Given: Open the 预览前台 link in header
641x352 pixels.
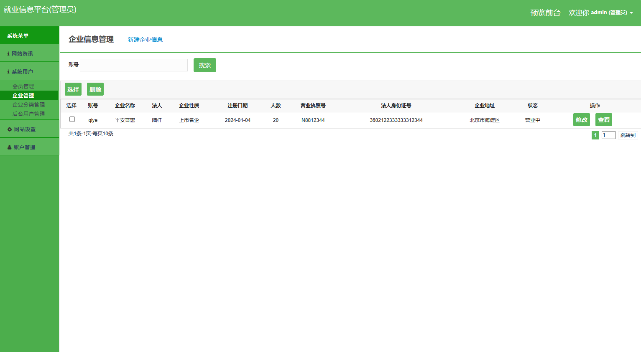Looking at the screenshot, I should pos(545,13).
